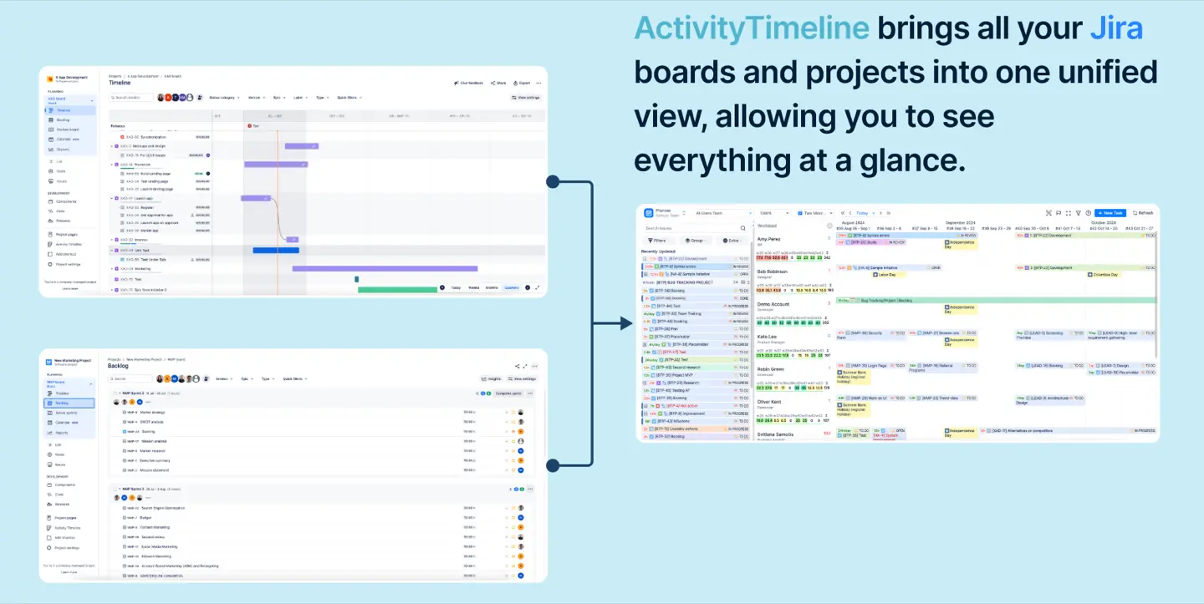Open the NMP Sprint 2 three-dot menu

click(530, 393)
